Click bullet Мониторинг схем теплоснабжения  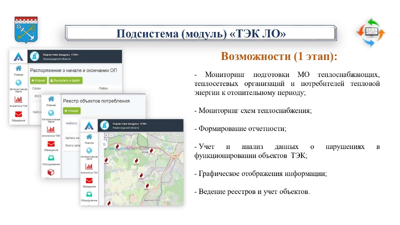pos(253,110)
